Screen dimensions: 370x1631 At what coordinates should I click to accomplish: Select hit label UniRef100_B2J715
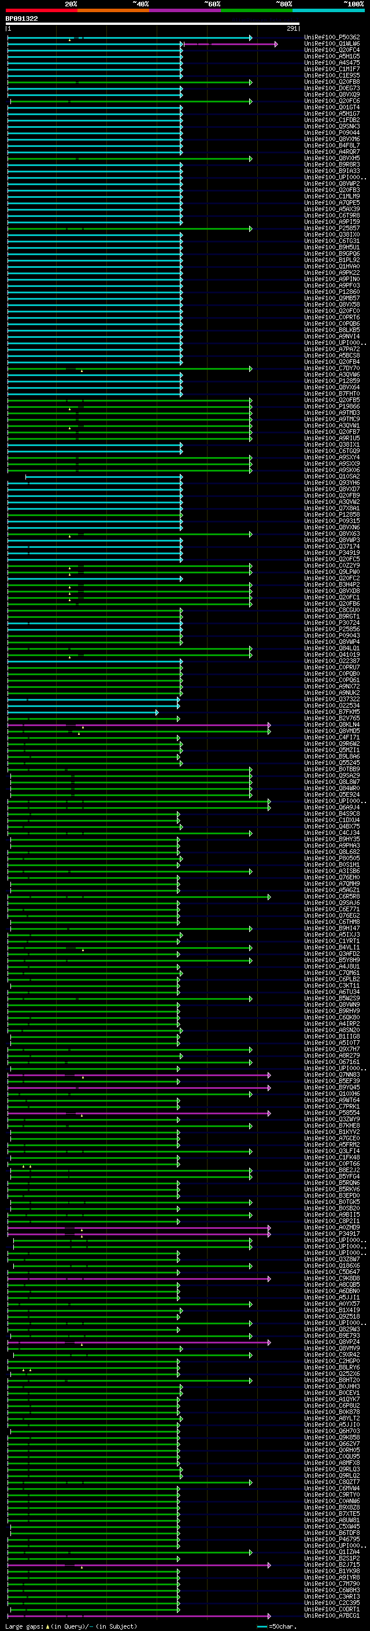[x=332, y=1564]
